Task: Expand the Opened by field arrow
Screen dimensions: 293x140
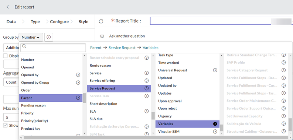Action: point(78,75)
